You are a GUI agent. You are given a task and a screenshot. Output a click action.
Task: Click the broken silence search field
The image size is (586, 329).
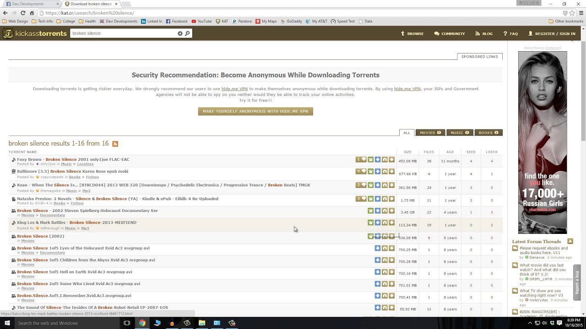point(124,33)
